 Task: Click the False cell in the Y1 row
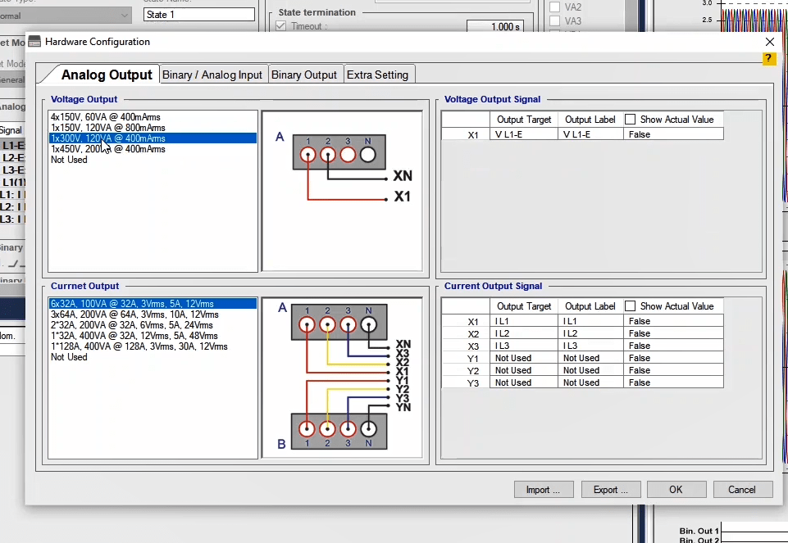(673, 358)
